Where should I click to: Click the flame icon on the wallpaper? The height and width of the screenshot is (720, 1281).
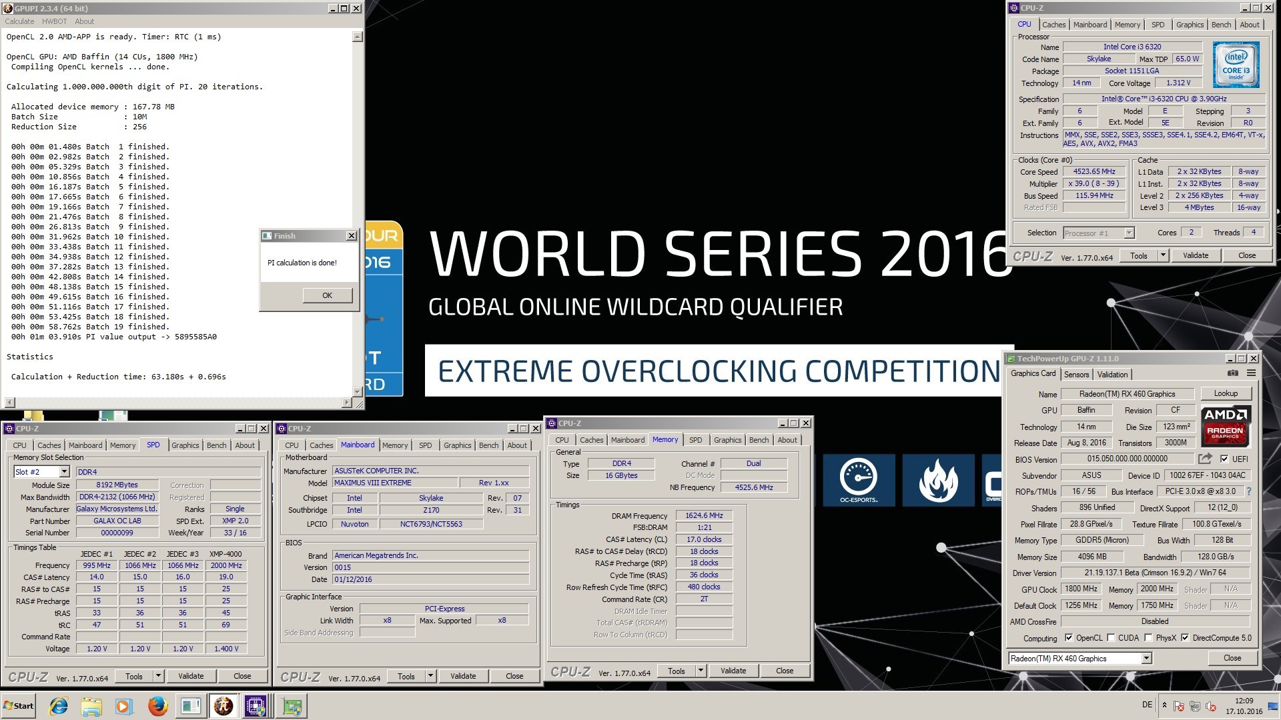point(938,481)
